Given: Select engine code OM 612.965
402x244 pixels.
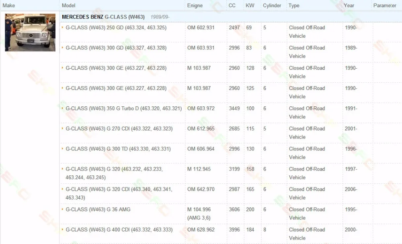Looking at the screenshot, I should (x=201, y=128).
